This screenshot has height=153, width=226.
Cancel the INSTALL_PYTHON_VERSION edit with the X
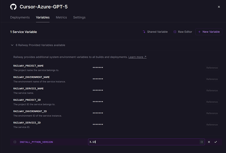coord(209,142)
